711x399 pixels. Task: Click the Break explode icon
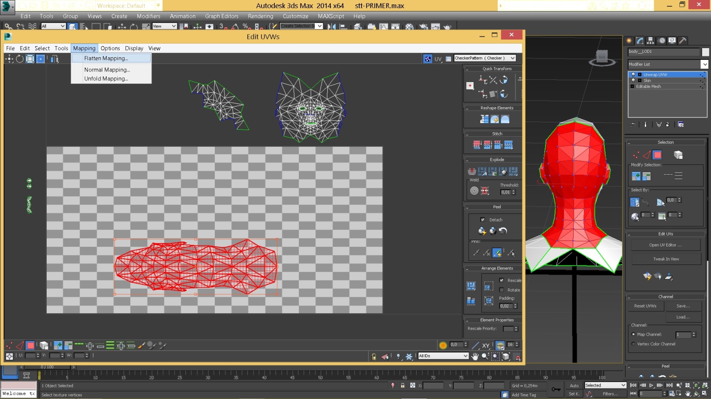click(x=472, y=171)
